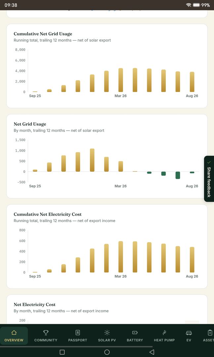Tap the Community trophy icon
The width and height of the screenshot is (214, 357).
pos(46,333)
